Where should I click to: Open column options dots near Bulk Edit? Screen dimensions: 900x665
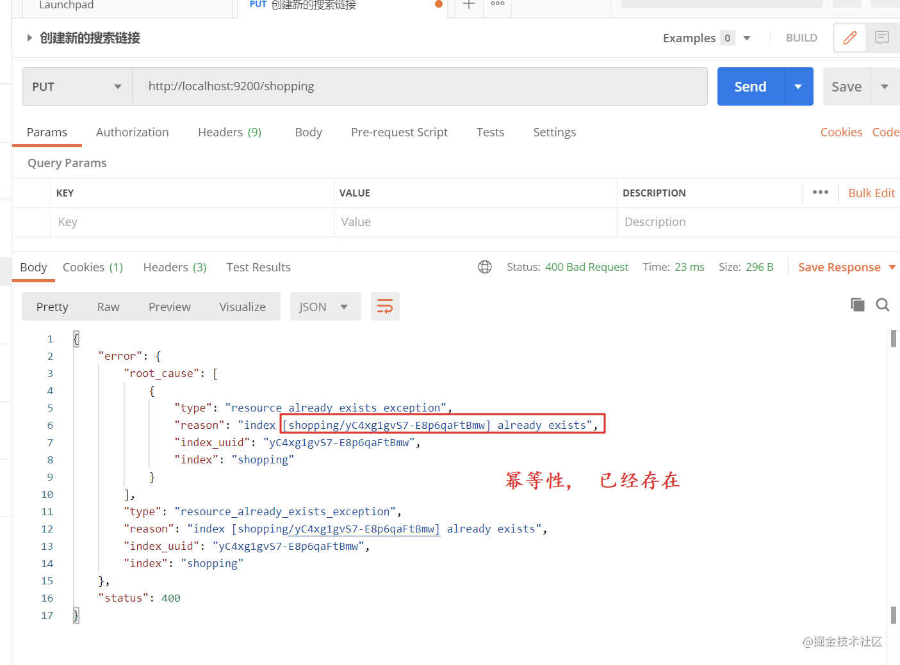[821, 192]
